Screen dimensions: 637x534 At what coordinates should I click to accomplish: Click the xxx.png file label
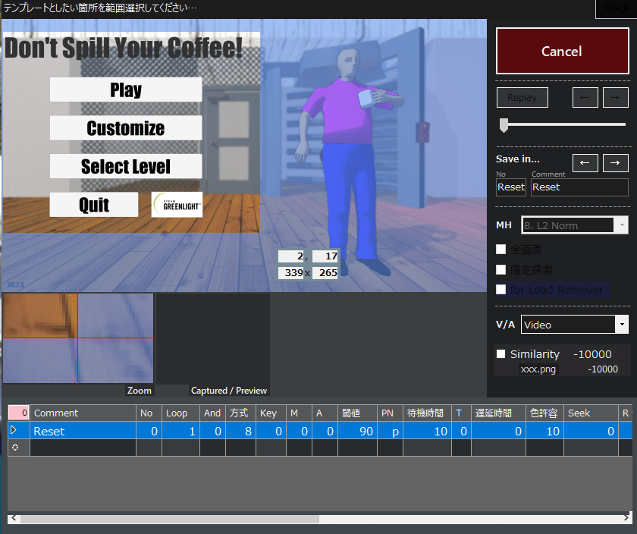tap(538, 369)
